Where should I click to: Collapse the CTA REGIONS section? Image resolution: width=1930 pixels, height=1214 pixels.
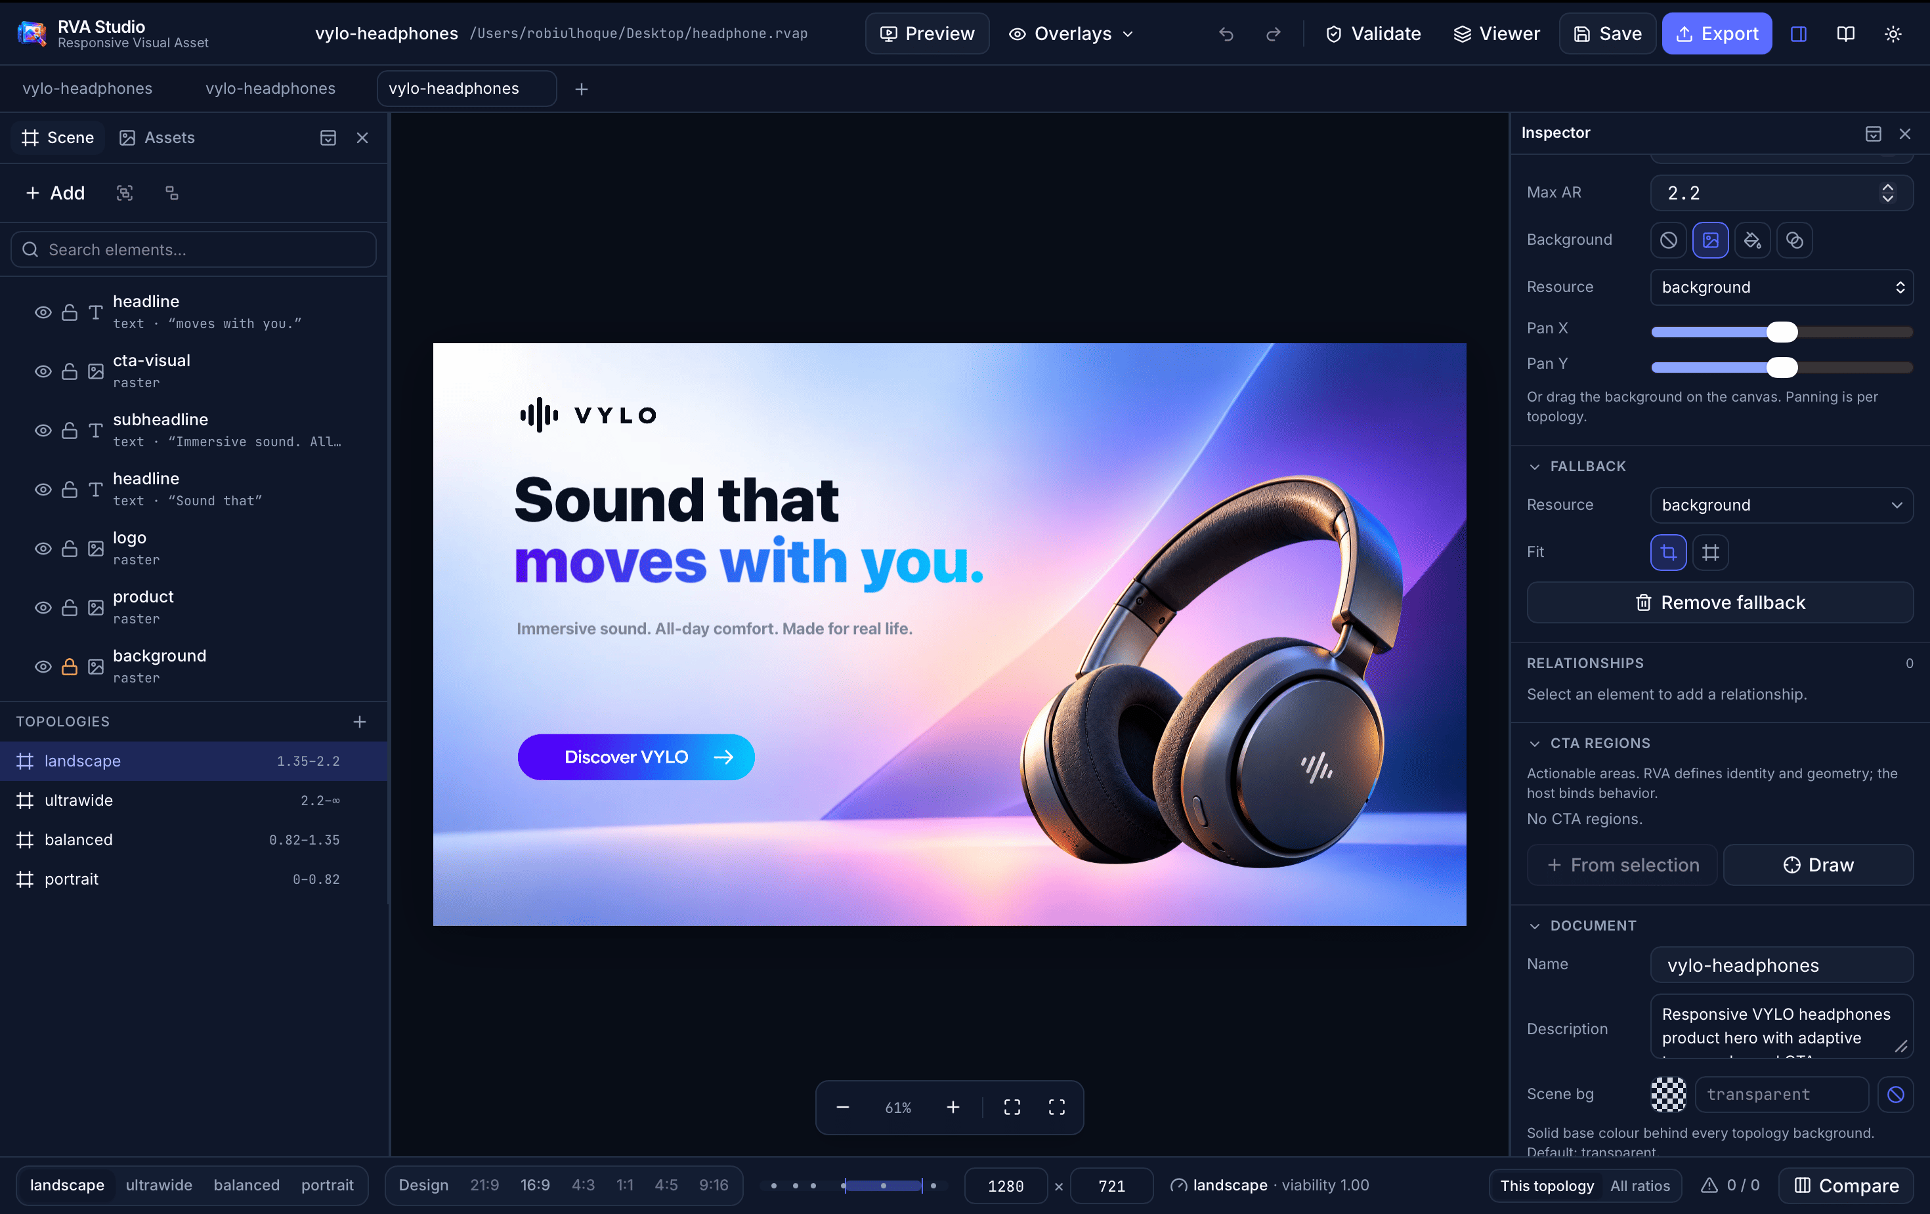click(1534, 743)
